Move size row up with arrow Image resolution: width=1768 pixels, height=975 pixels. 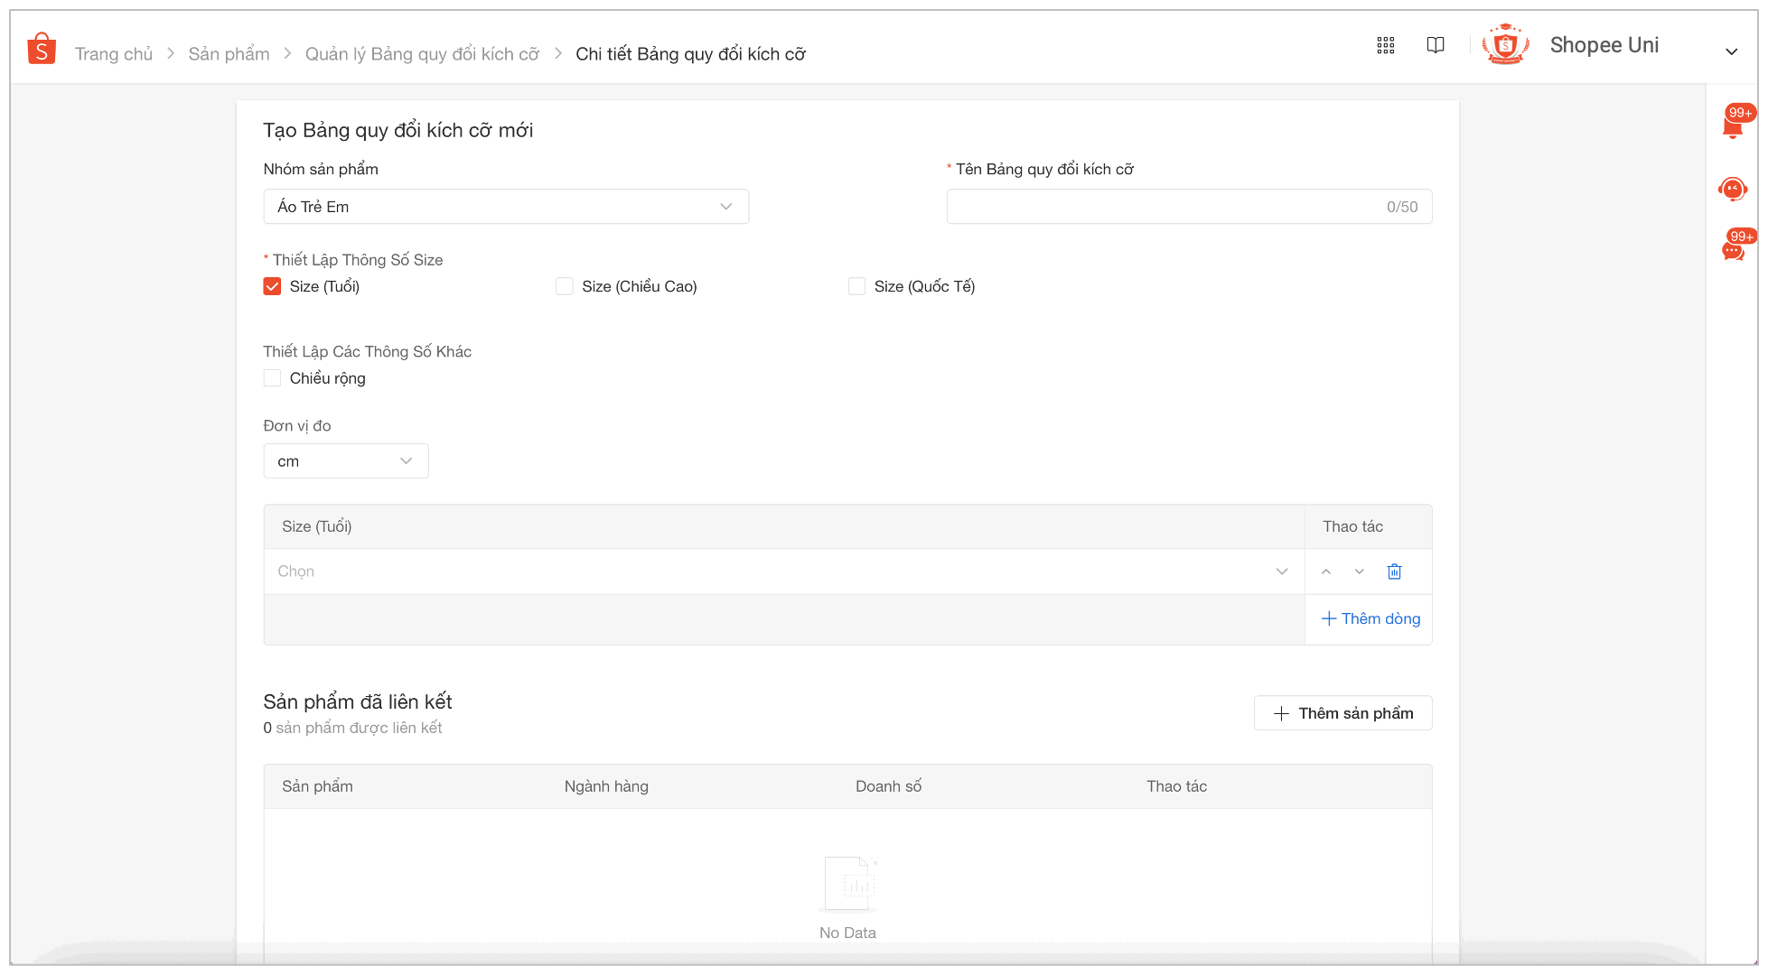(x=1326, y=571)
